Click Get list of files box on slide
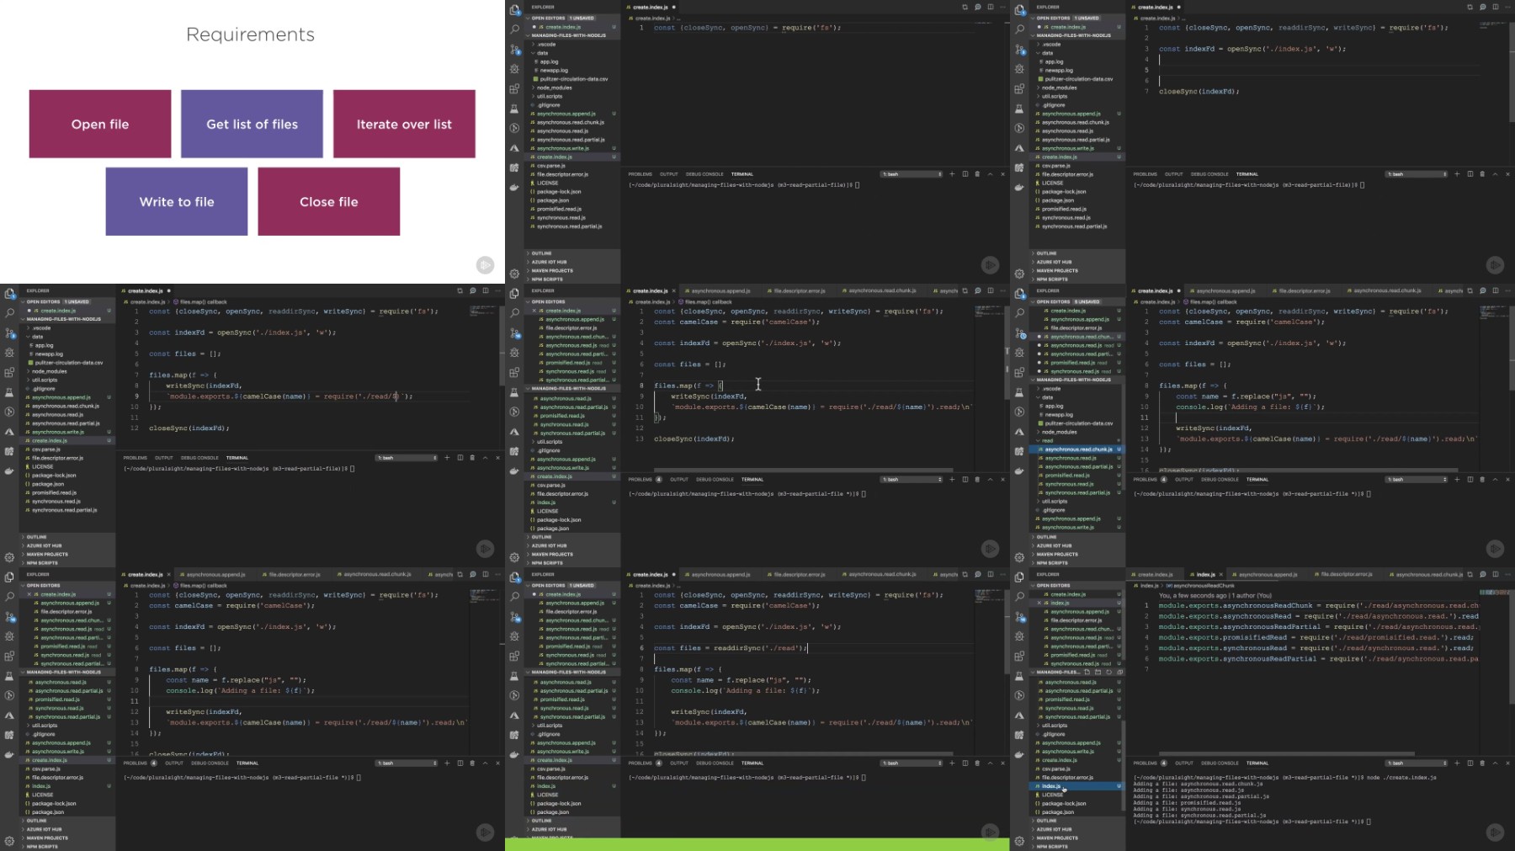Viewport: 1515px width, 851px height. coord(252,124)
